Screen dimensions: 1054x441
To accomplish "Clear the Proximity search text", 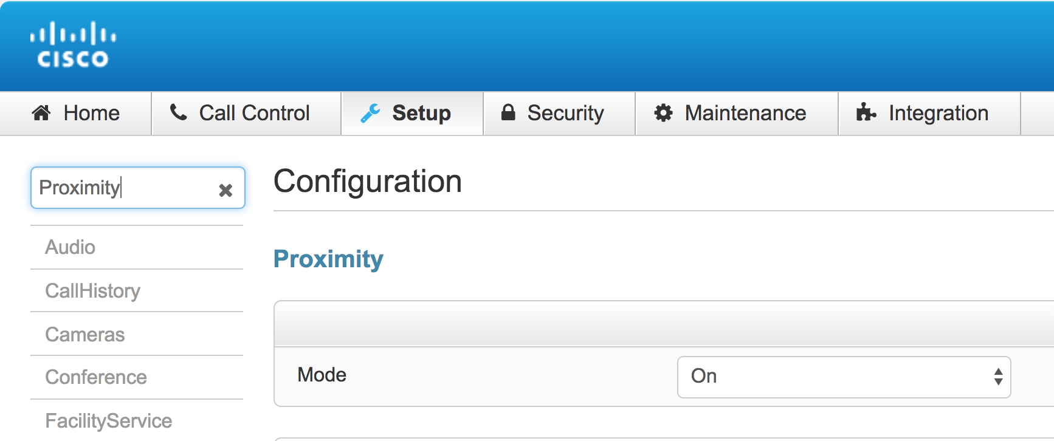I will click(226, 190).
